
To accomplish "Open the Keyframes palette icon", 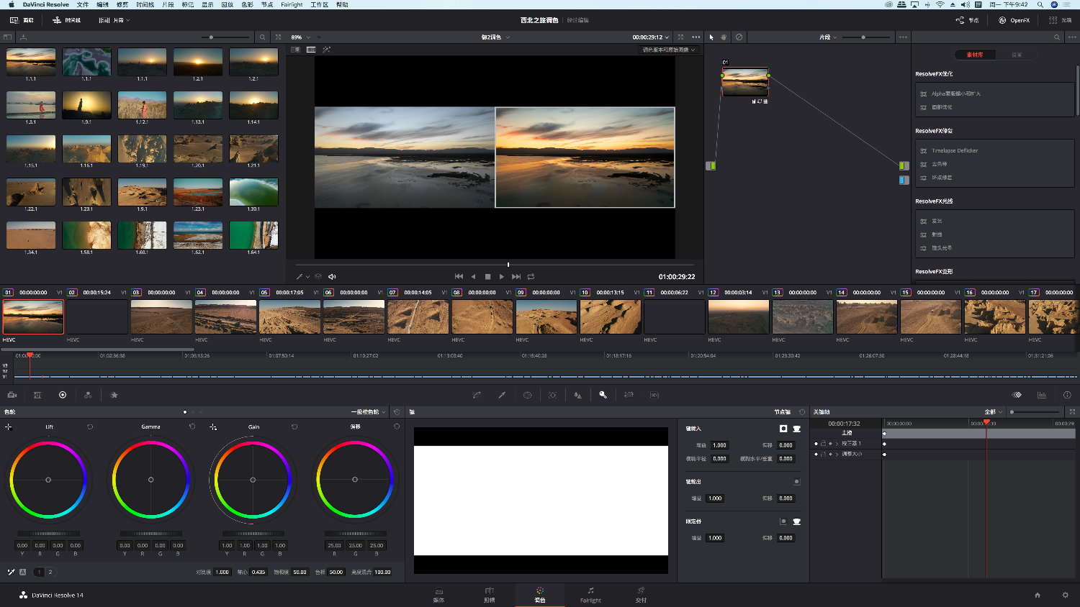I will pyautogui.click(x=1017, y=395).
